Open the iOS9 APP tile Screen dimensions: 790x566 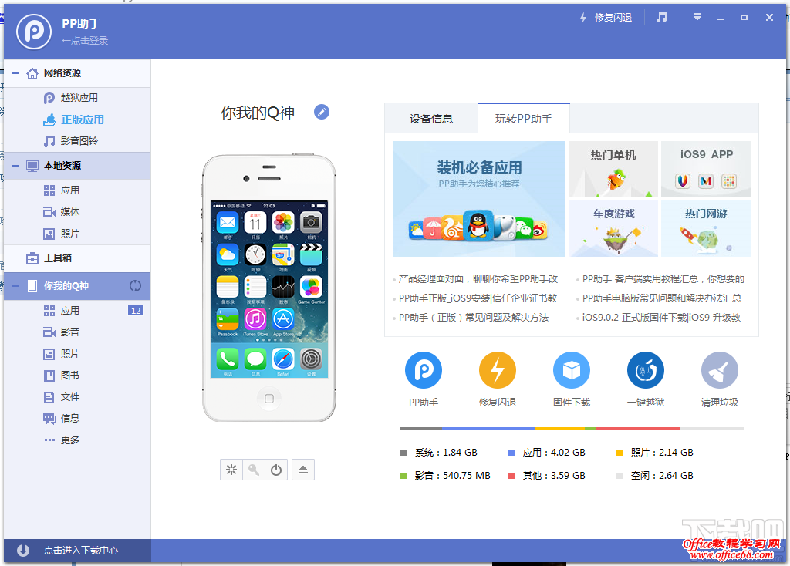tap(706, 169)
